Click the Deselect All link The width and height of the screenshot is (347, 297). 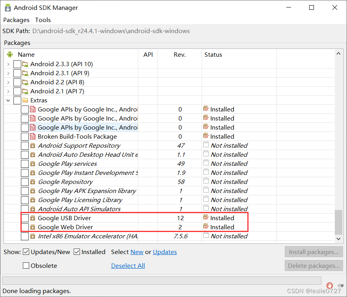tap(128, 265)
